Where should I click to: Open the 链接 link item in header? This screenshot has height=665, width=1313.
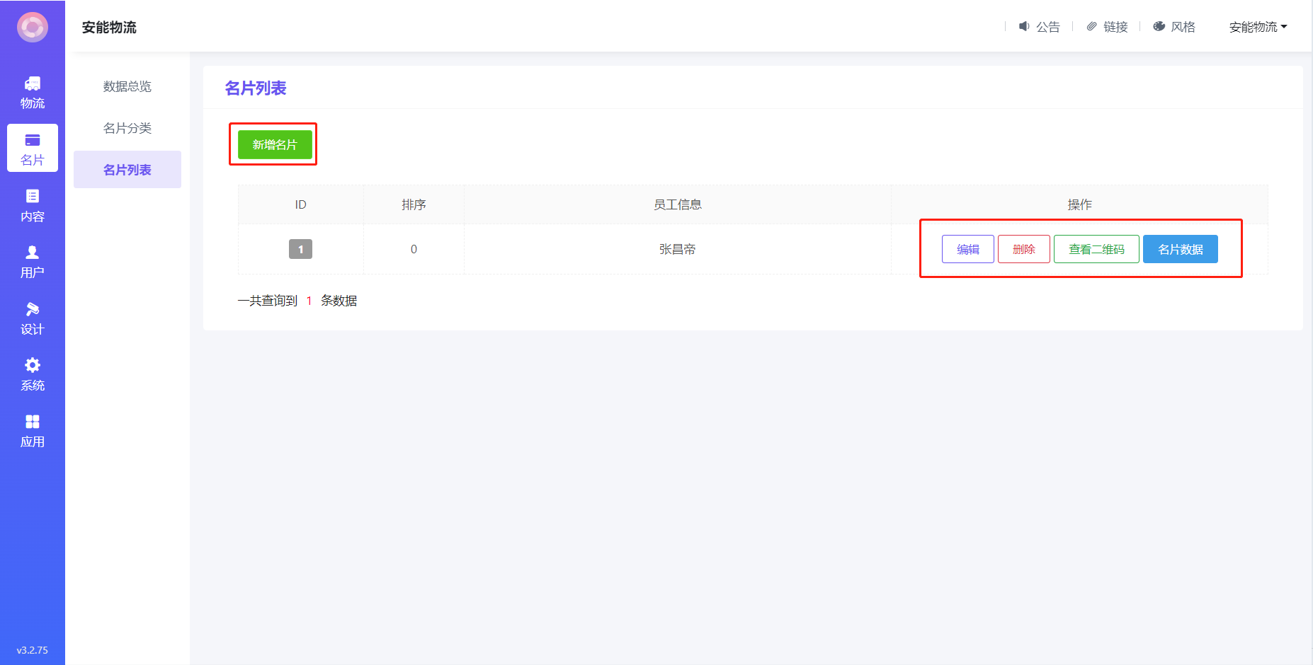1108,27
